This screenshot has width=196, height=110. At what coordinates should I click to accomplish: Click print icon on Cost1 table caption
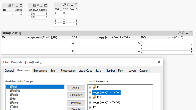10,5
